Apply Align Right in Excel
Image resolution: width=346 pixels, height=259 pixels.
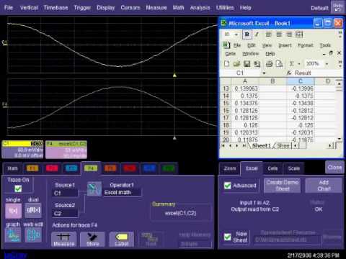click(289, 35)
